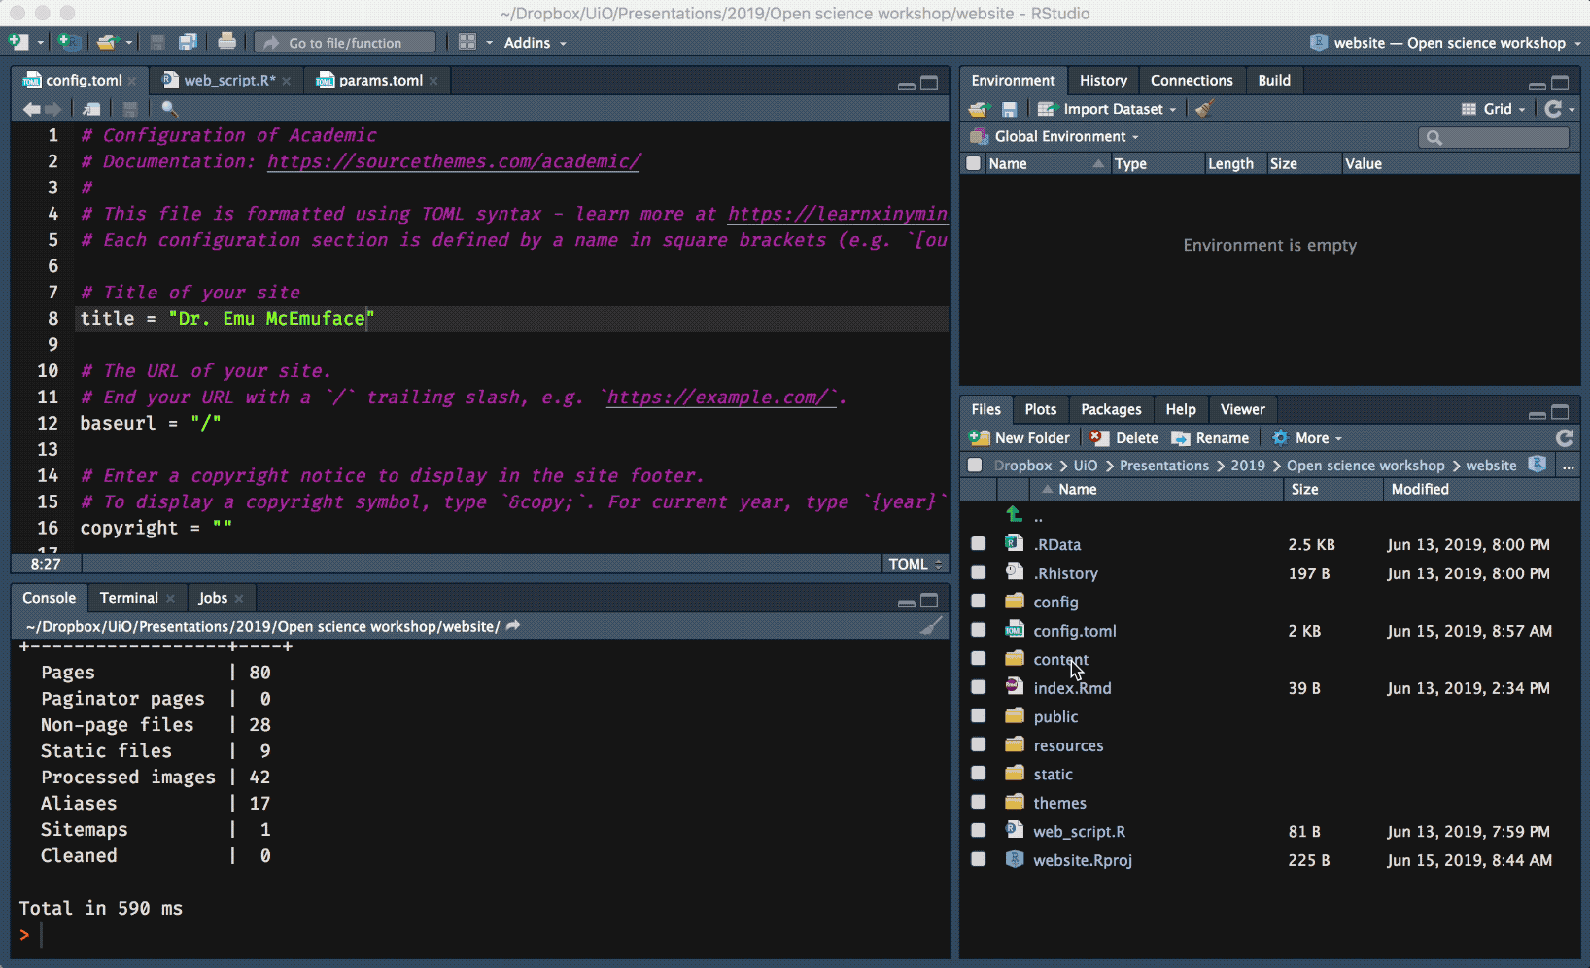Click the print icon in main toolbar

pos(226,42)
